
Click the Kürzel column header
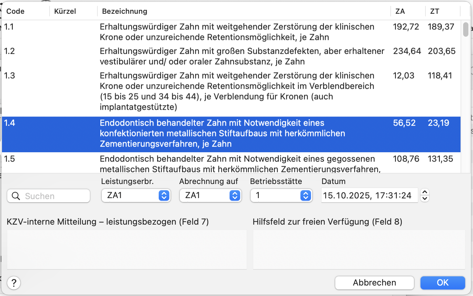tap(65, 11)
